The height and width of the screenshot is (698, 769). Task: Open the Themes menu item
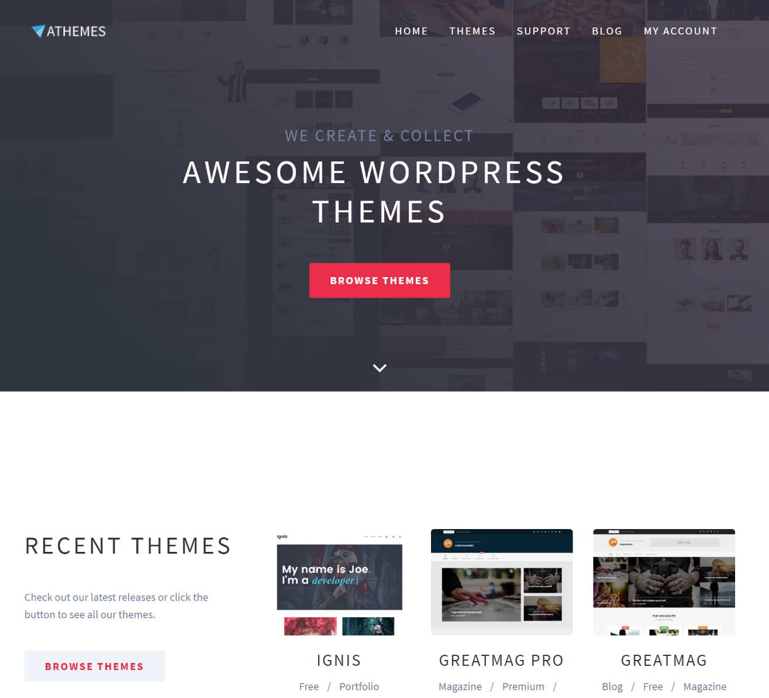[x=472, y=31]
